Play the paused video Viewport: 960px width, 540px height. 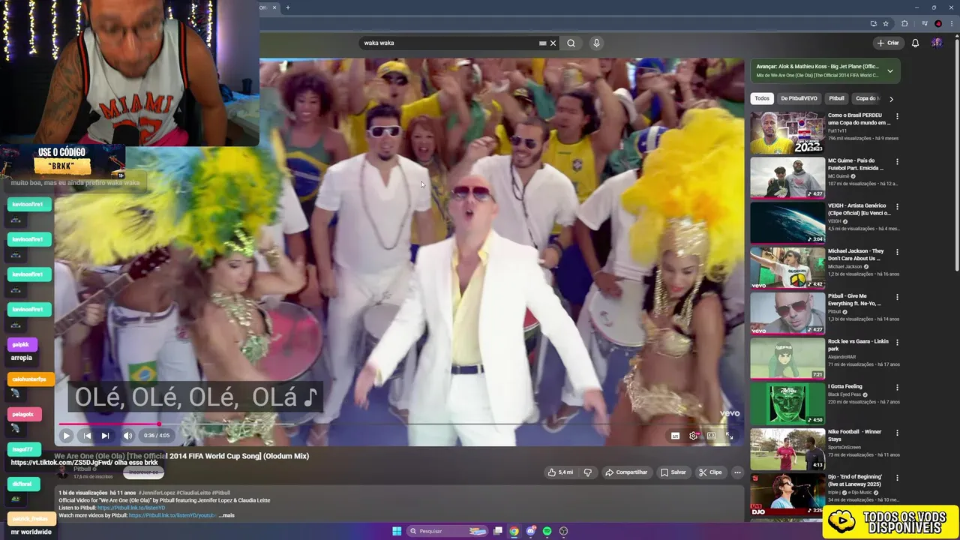66,435
